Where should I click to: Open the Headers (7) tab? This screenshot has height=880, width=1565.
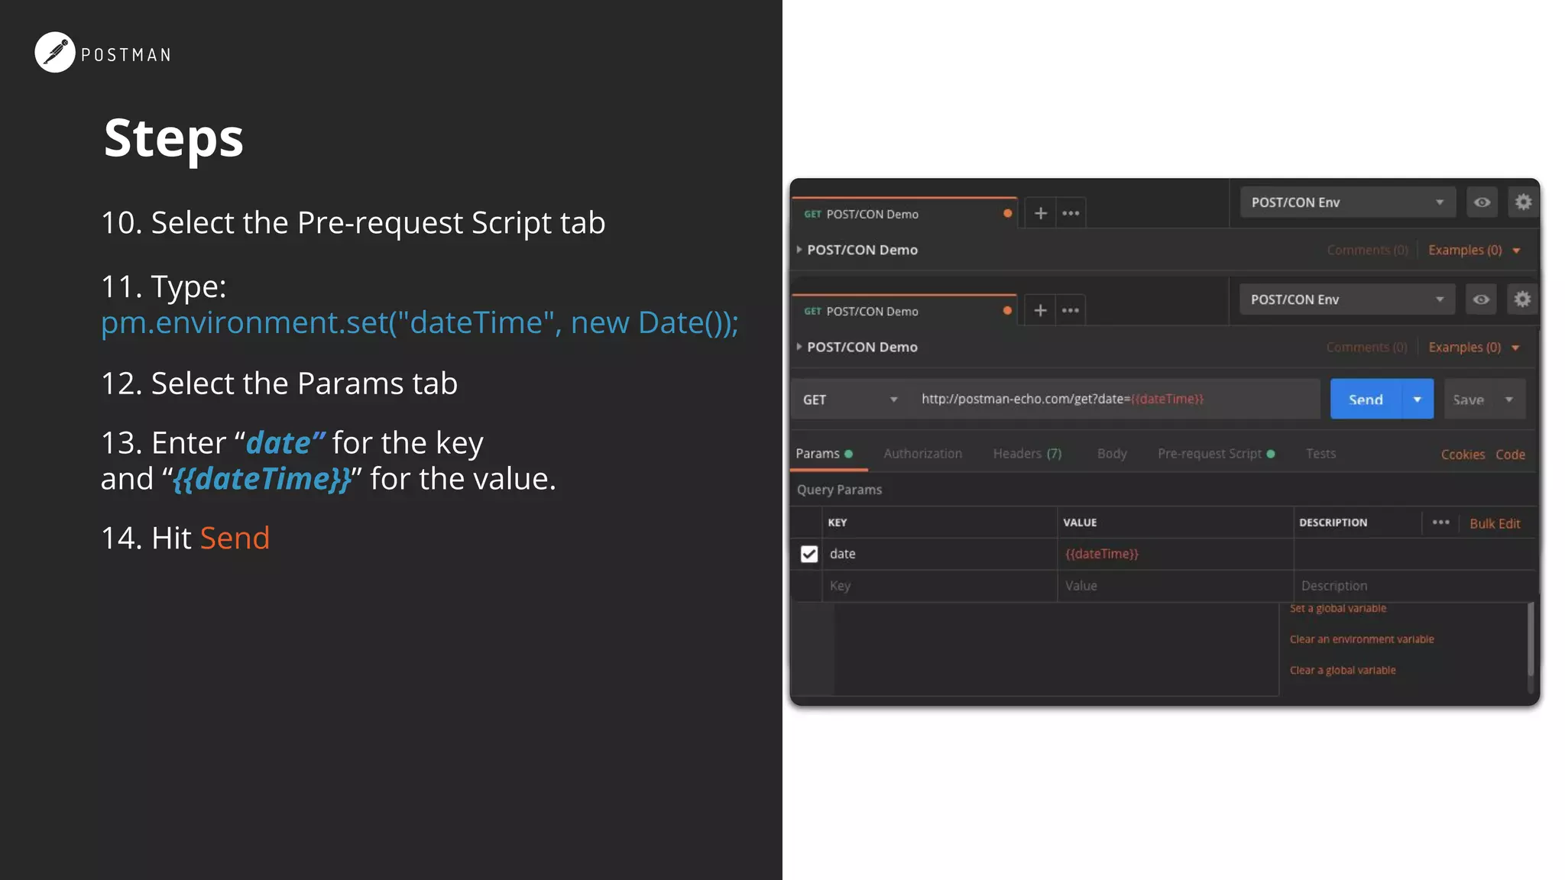1027,454
